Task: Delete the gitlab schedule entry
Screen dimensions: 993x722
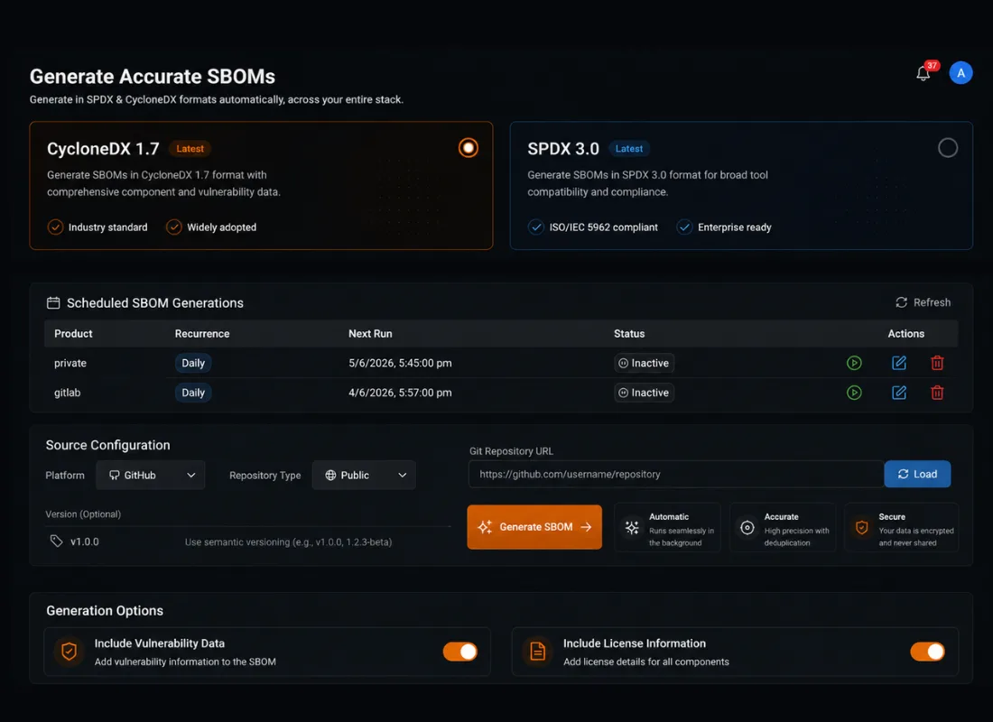Action: pos(937,393)
